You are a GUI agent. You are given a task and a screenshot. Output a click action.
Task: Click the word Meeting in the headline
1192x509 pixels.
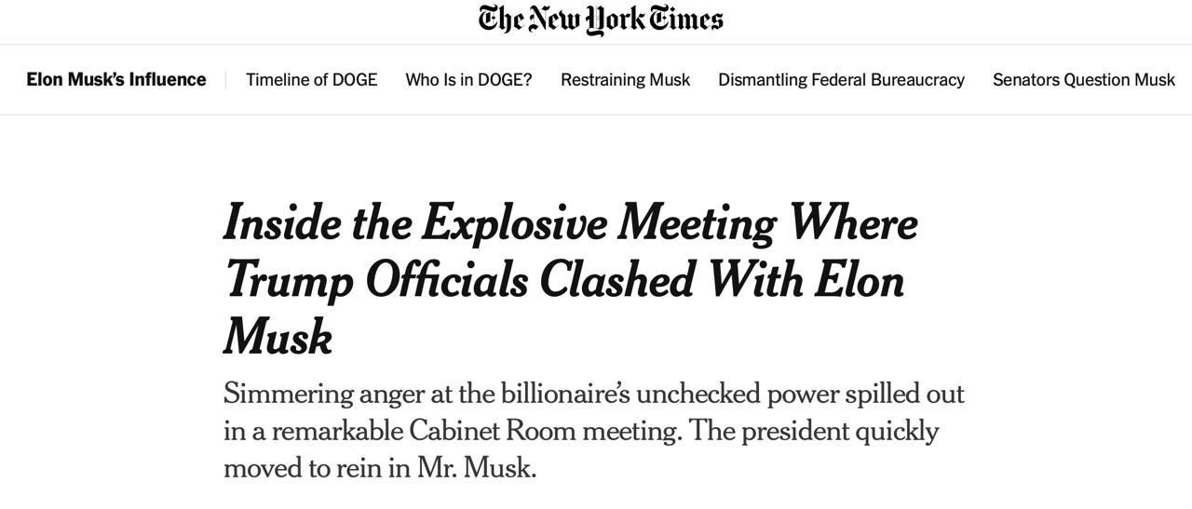[x=697, y=222]
